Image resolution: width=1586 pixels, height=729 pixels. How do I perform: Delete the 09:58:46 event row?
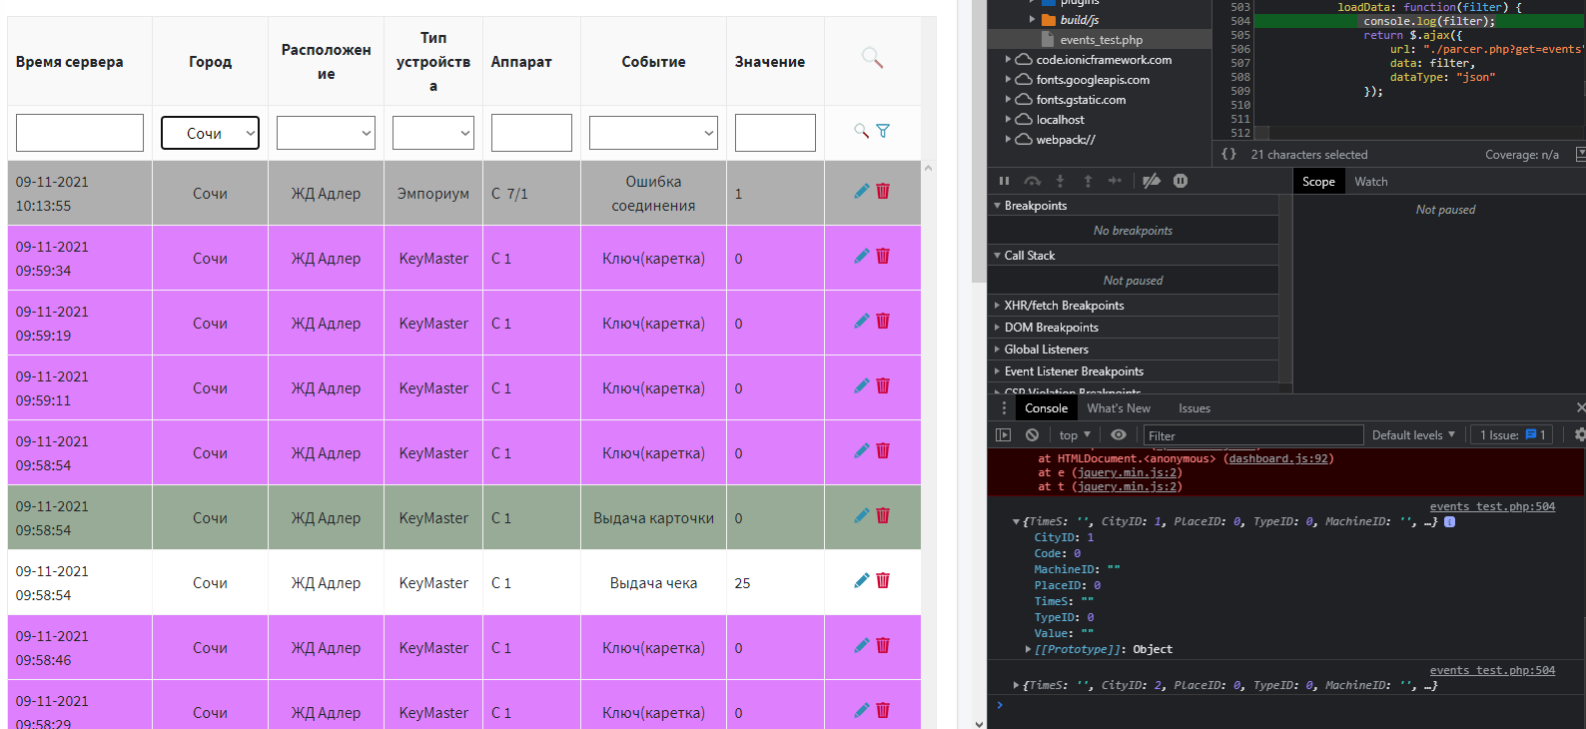883,645
